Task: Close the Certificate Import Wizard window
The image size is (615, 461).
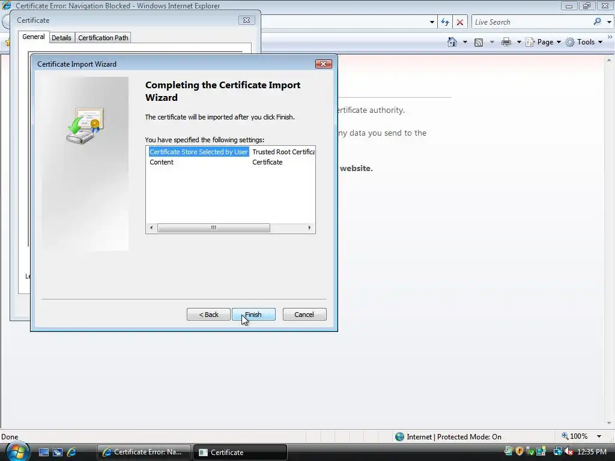Action: click(x=324, y=64)
